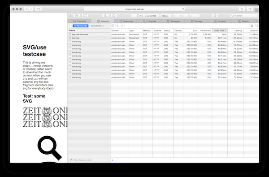This screenshot has height=177, width=269.
Task: Sort by Name column header
Action: (89, 30)
